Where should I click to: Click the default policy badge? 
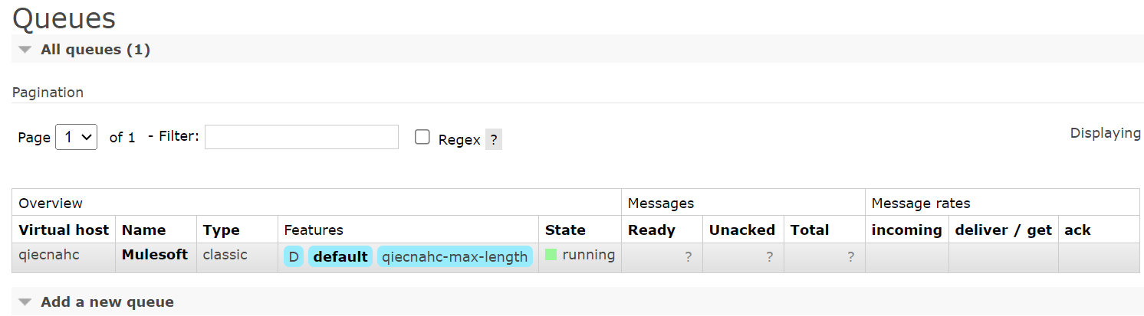340,257
